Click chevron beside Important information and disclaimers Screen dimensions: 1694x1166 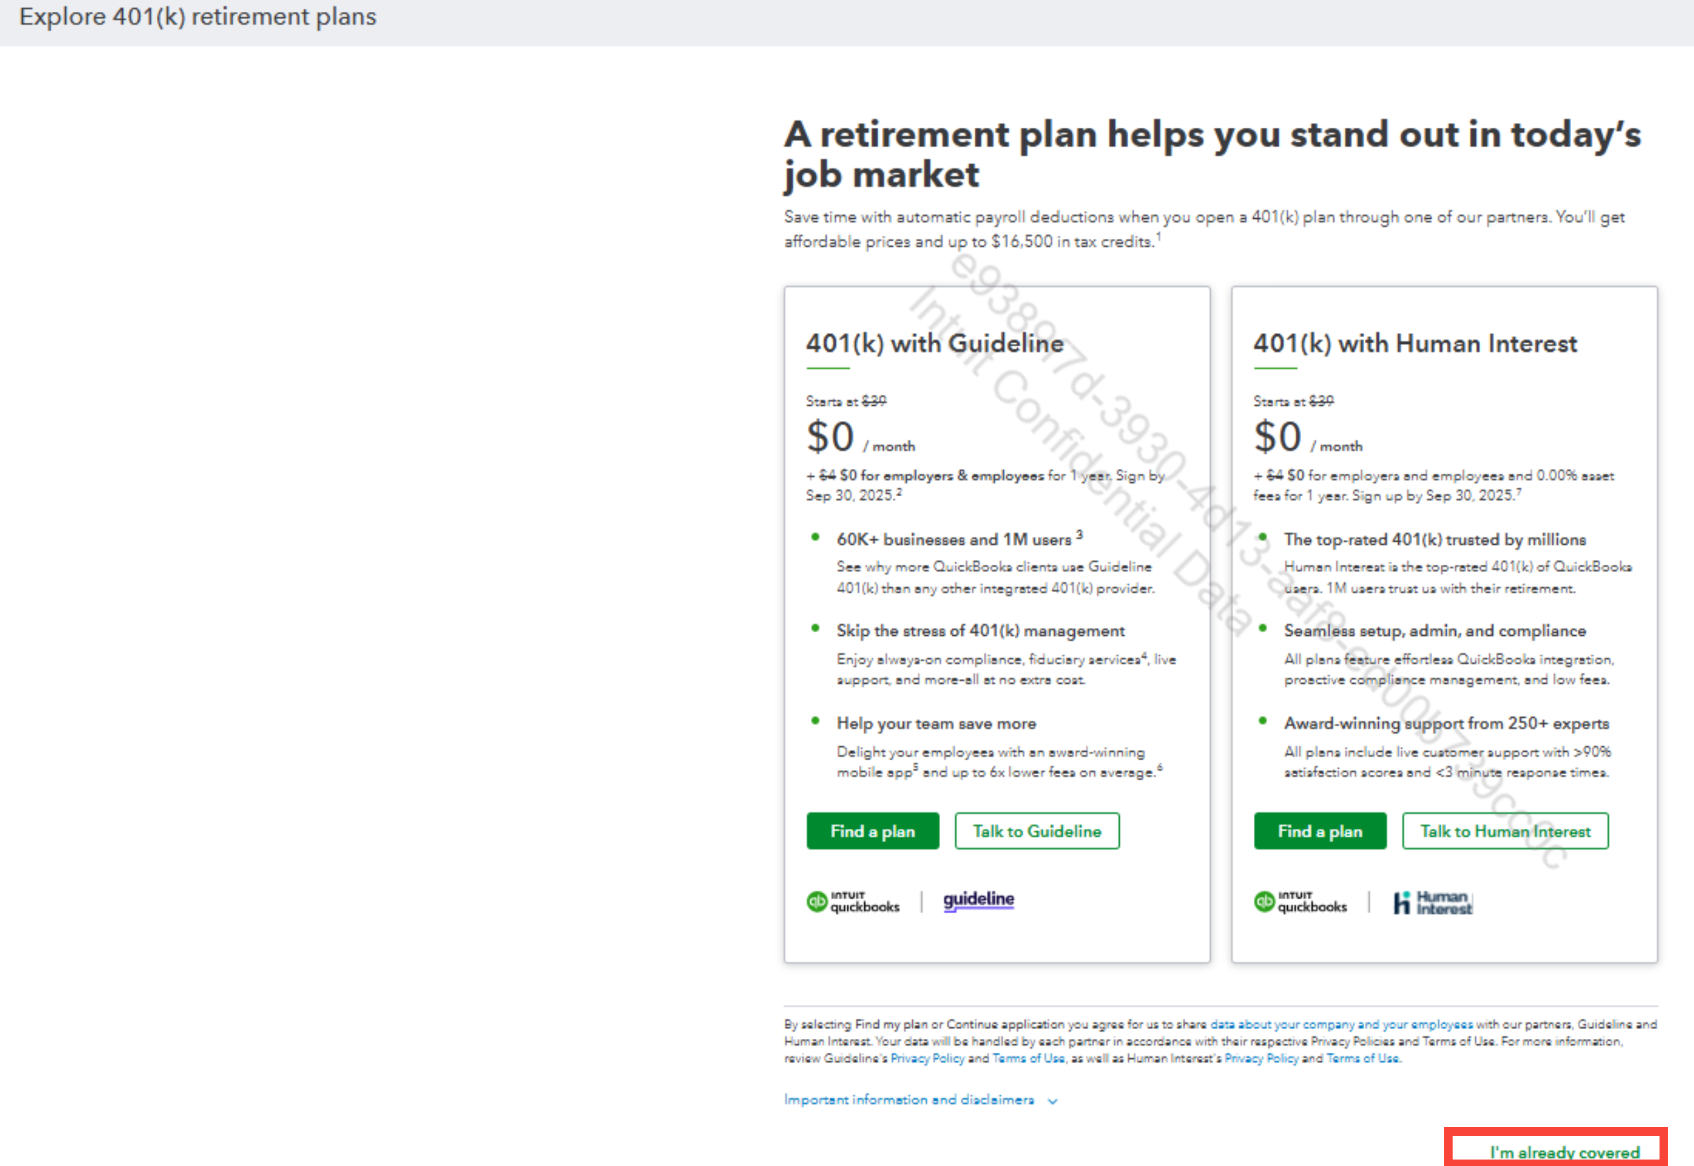tap(1053, 1101)
